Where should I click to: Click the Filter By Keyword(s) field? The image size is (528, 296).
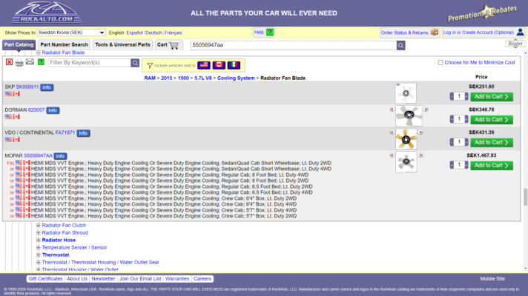89,62
